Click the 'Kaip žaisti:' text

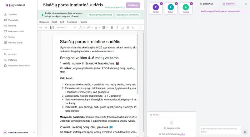(66, 78)
